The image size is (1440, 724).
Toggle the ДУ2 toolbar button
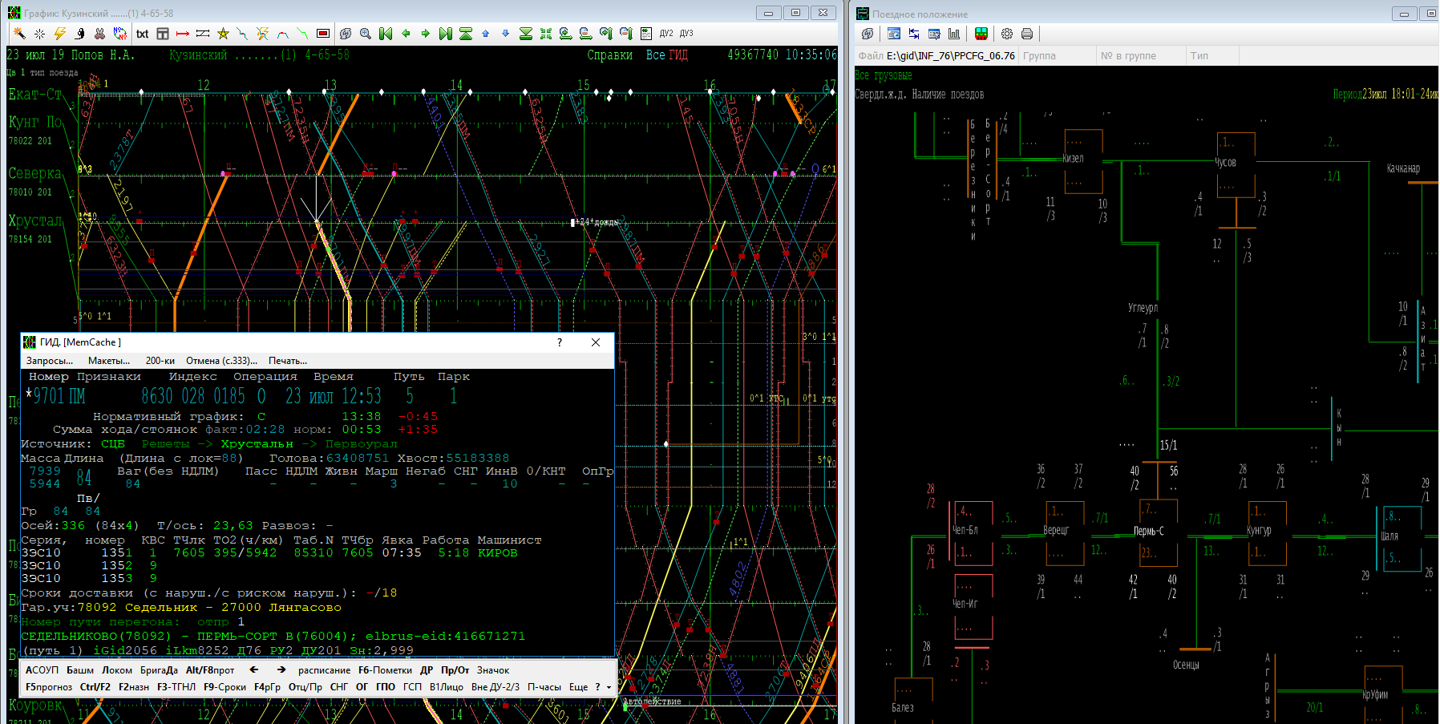(666, 34)
